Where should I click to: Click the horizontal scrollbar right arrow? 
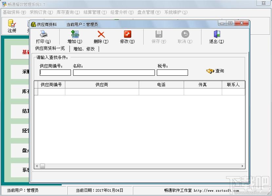(242, 166)
